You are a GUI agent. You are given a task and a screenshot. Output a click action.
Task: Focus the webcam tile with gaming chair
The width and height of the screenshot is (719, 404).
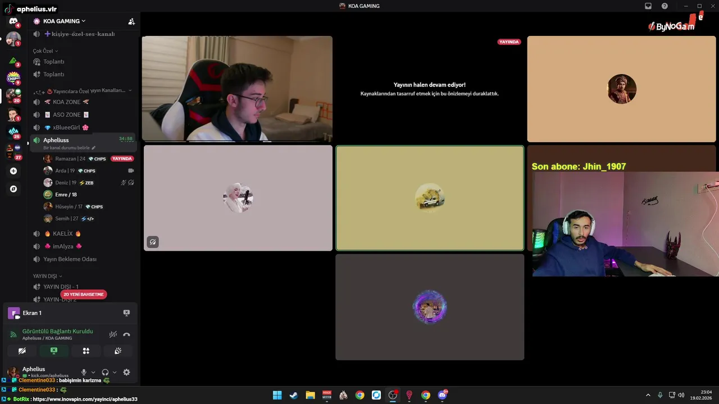coord(237,89)
